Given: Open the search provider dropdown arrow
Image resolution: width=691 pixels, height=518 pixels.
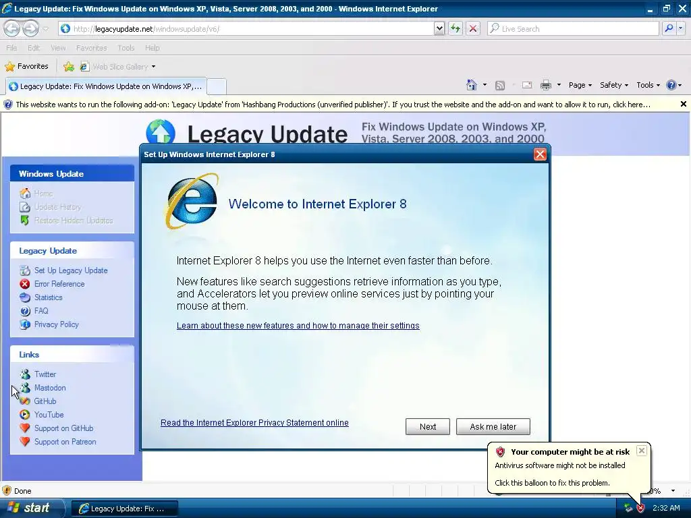Looking at the screenshot, I should [680, 28].
